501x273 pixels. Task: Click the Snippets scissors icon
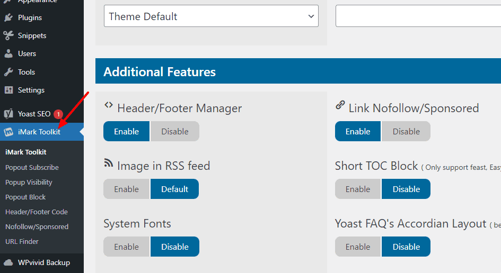(8, 35)
